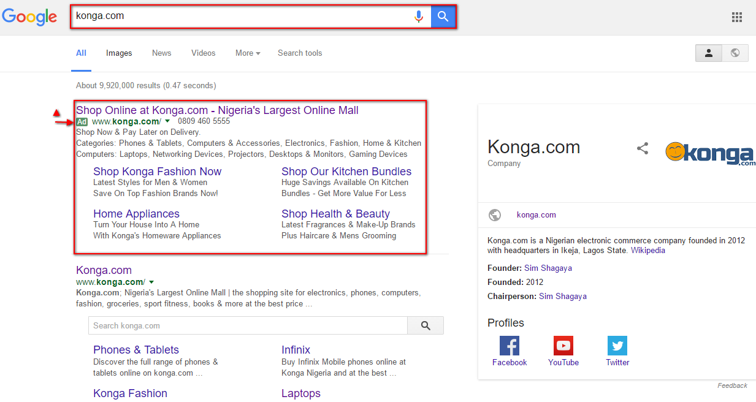Switch to the Images tab
Viewport: 756px width, 402px height.
119,53
